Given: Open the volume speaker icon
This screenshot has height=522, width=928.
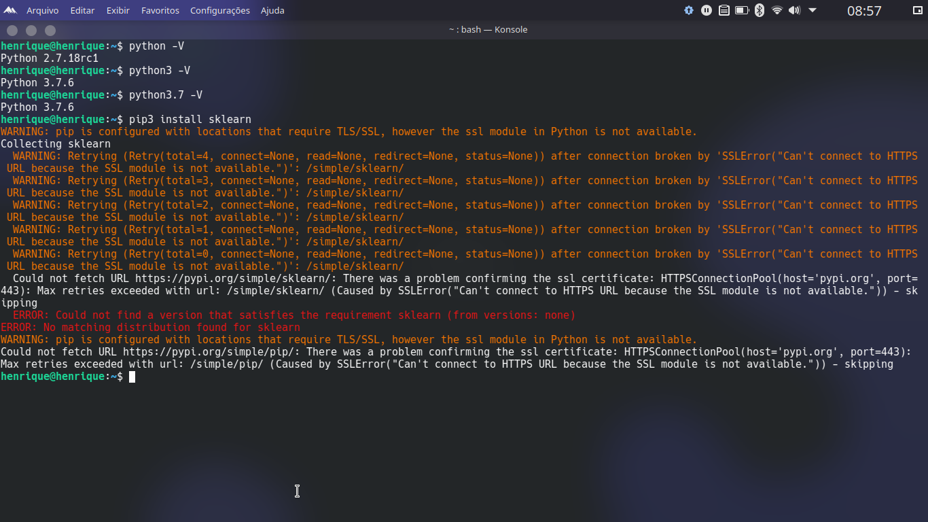Looking at the screenshot, I should 795,10.
